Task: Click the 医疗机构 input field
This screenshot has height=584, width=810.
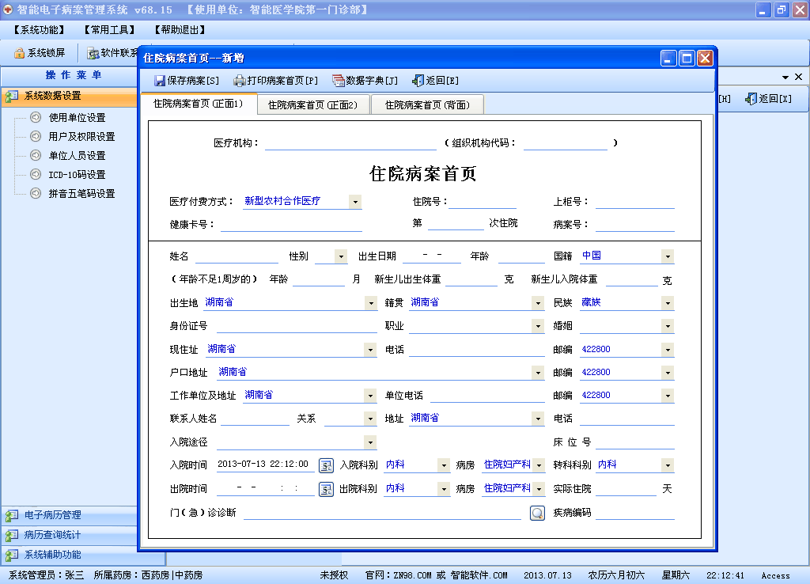Action: 350,143
